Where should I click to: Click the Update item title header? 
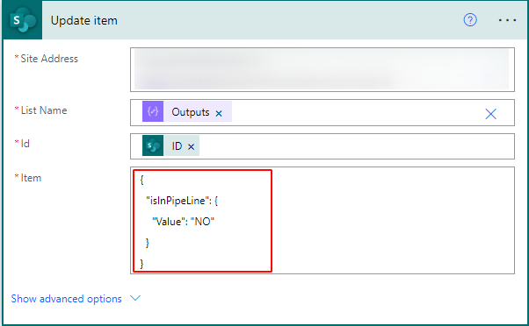[84, 20]
